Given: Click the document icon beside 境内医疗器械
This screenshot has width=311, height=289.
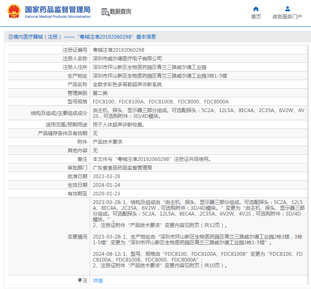Looking at the screenshot, I should click(11, 37).
